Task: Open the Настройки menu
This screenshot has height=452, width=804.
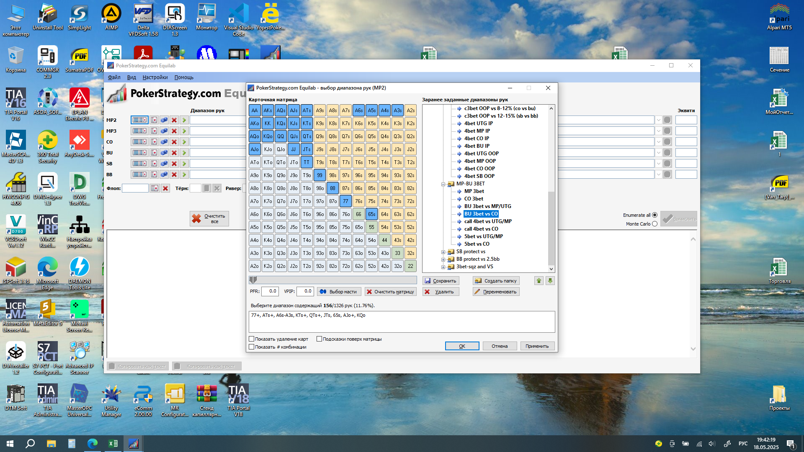Action: point(155,77)
